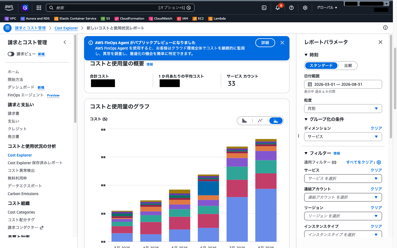397x248 pixels.
Task: Collapse the 時刻 section
Action: (x=311, y=55)
